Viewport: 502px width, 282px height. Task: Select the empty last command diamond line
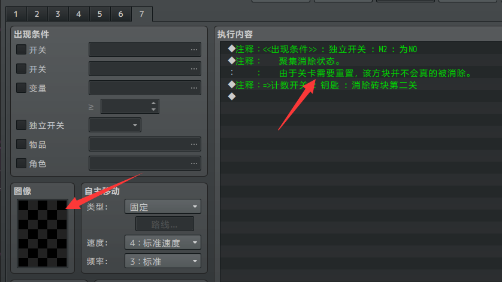pyautogui.click(x=361, y=96)
